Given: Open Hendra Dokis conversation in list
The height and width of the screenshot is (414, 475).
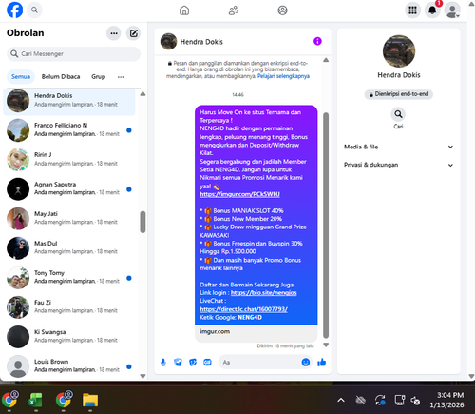Looking at the screenshot, I should pyautogui.click(x=69, y=101).
